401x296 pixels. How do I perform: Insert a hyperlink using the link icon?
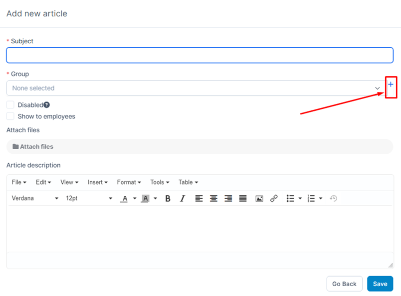274,198
